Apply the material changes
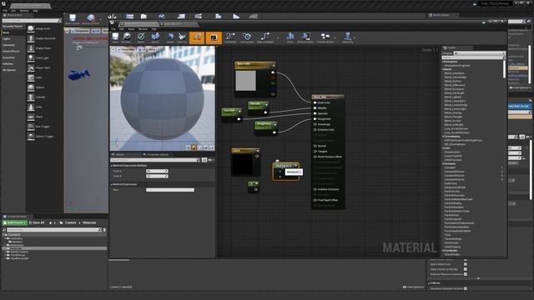This screenshot has width=534, height=300. tap(141, 37)
